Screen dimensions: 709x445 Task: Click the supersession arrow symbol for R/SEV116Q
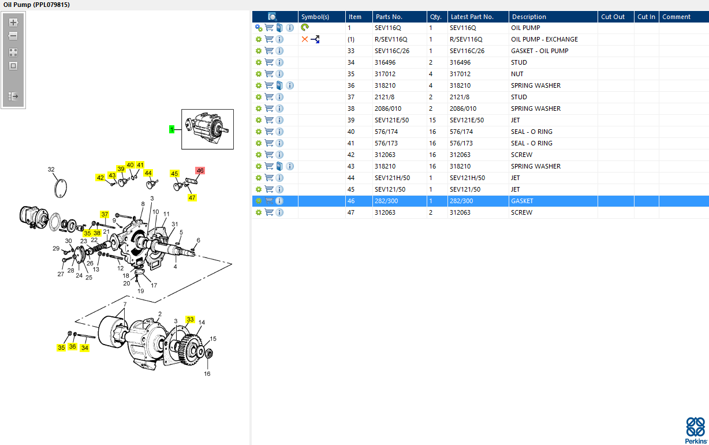point(315,39)
